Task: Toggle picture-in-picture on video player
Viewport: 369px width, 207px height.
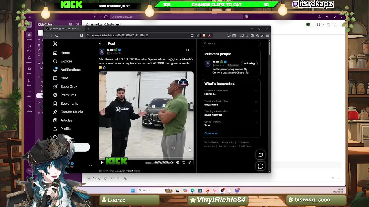Action: [184, 162]
